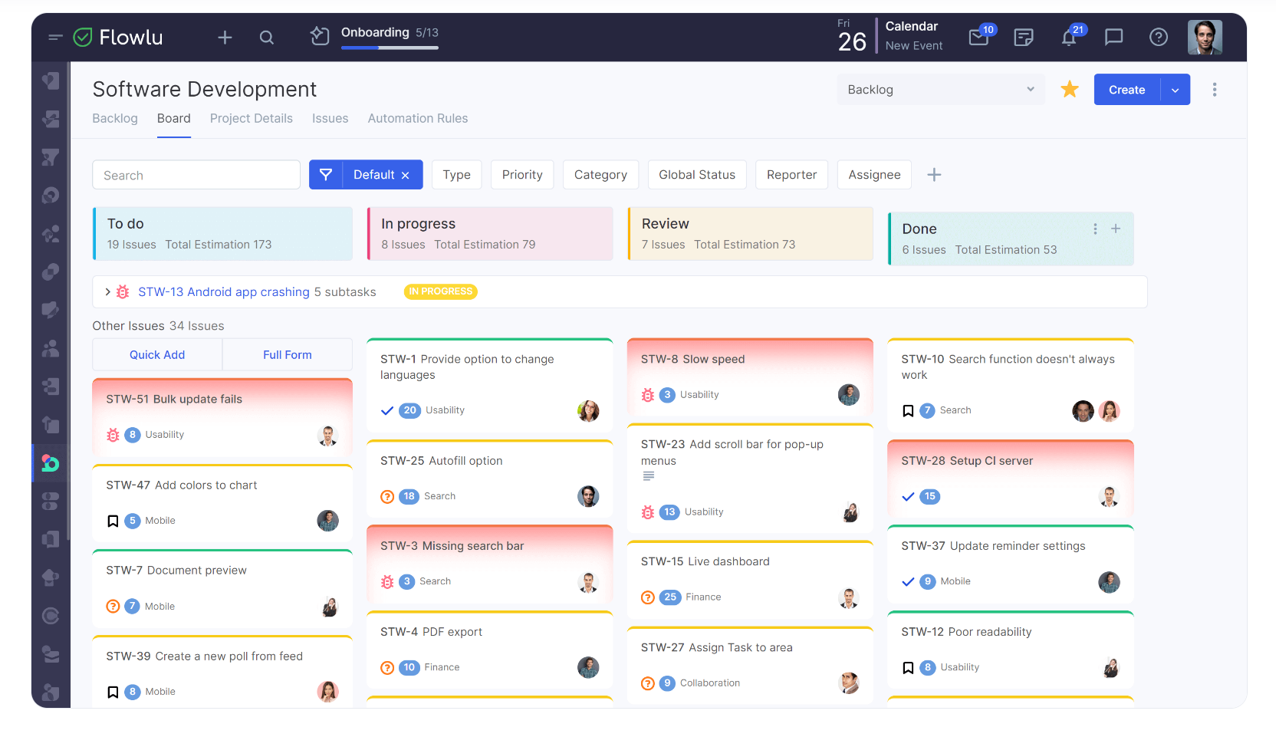The height and width of the screenshot is (737, 1276).
Task: Open the help question mark icon
Action: [1159, 37]
